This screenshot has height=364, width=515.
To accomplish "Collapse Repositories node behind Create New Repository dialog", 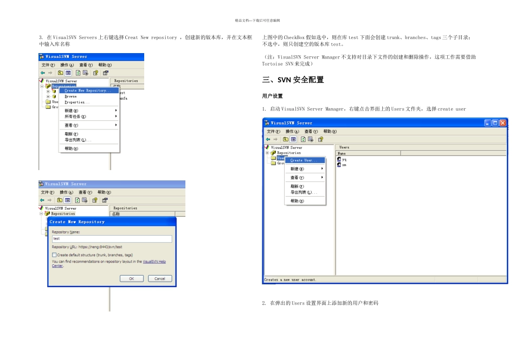I will 41,213.
